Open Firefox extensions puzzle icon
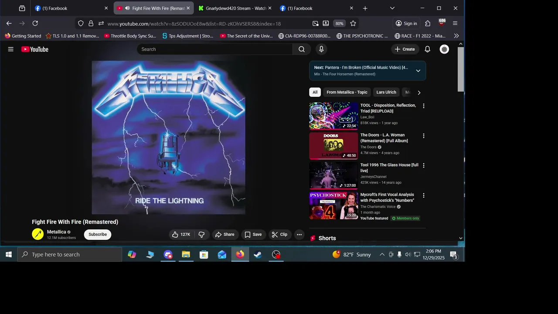This screenshot has width=558, height=314. pos(428,24)
